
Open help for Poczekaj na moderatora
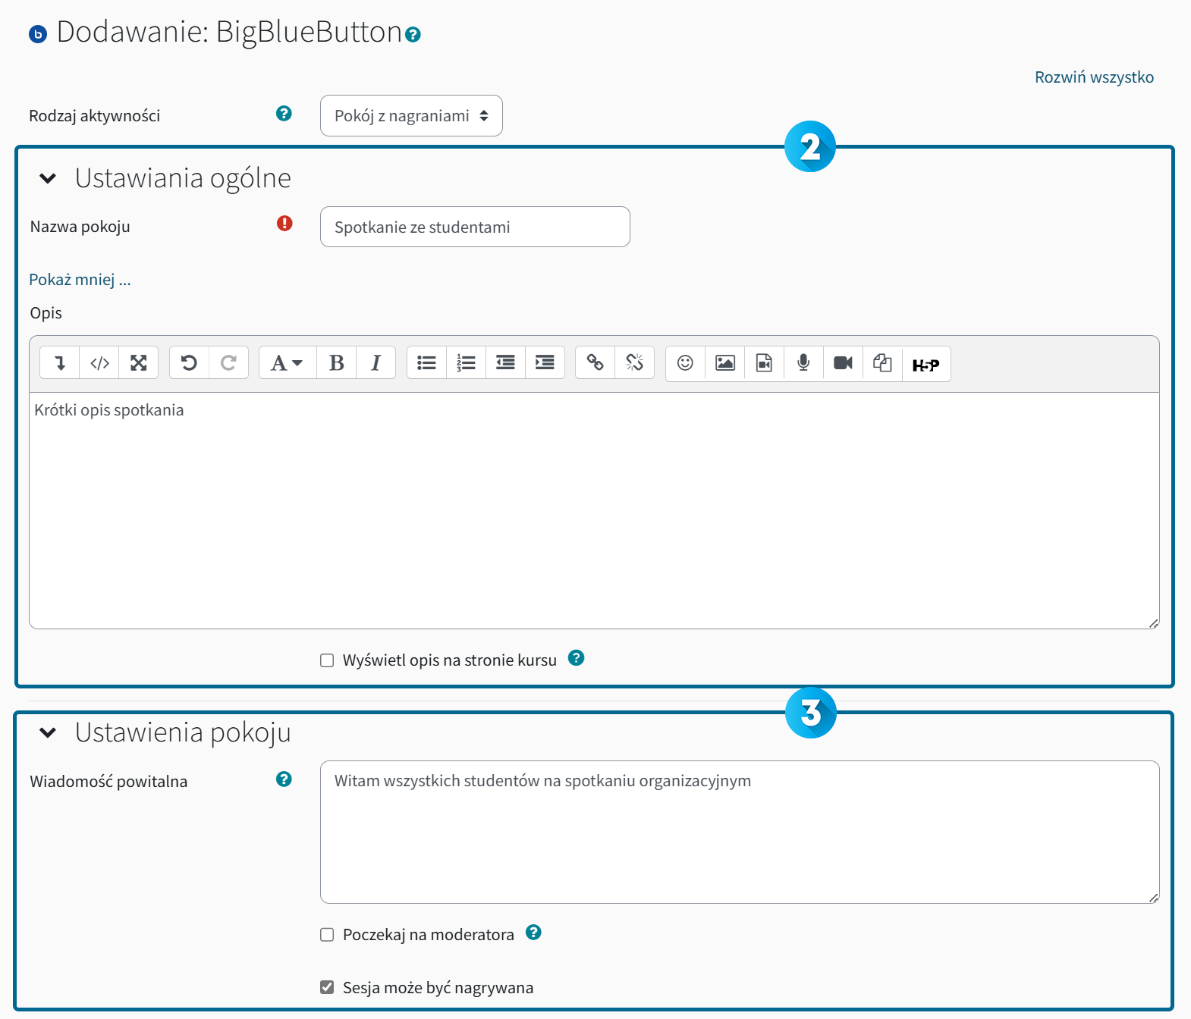click(533, 933)
